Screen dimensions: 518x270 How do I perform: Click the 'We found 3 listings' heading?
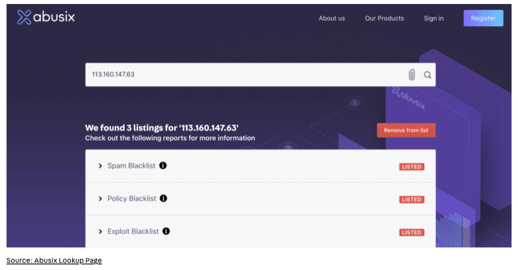(x=162, y=128)
